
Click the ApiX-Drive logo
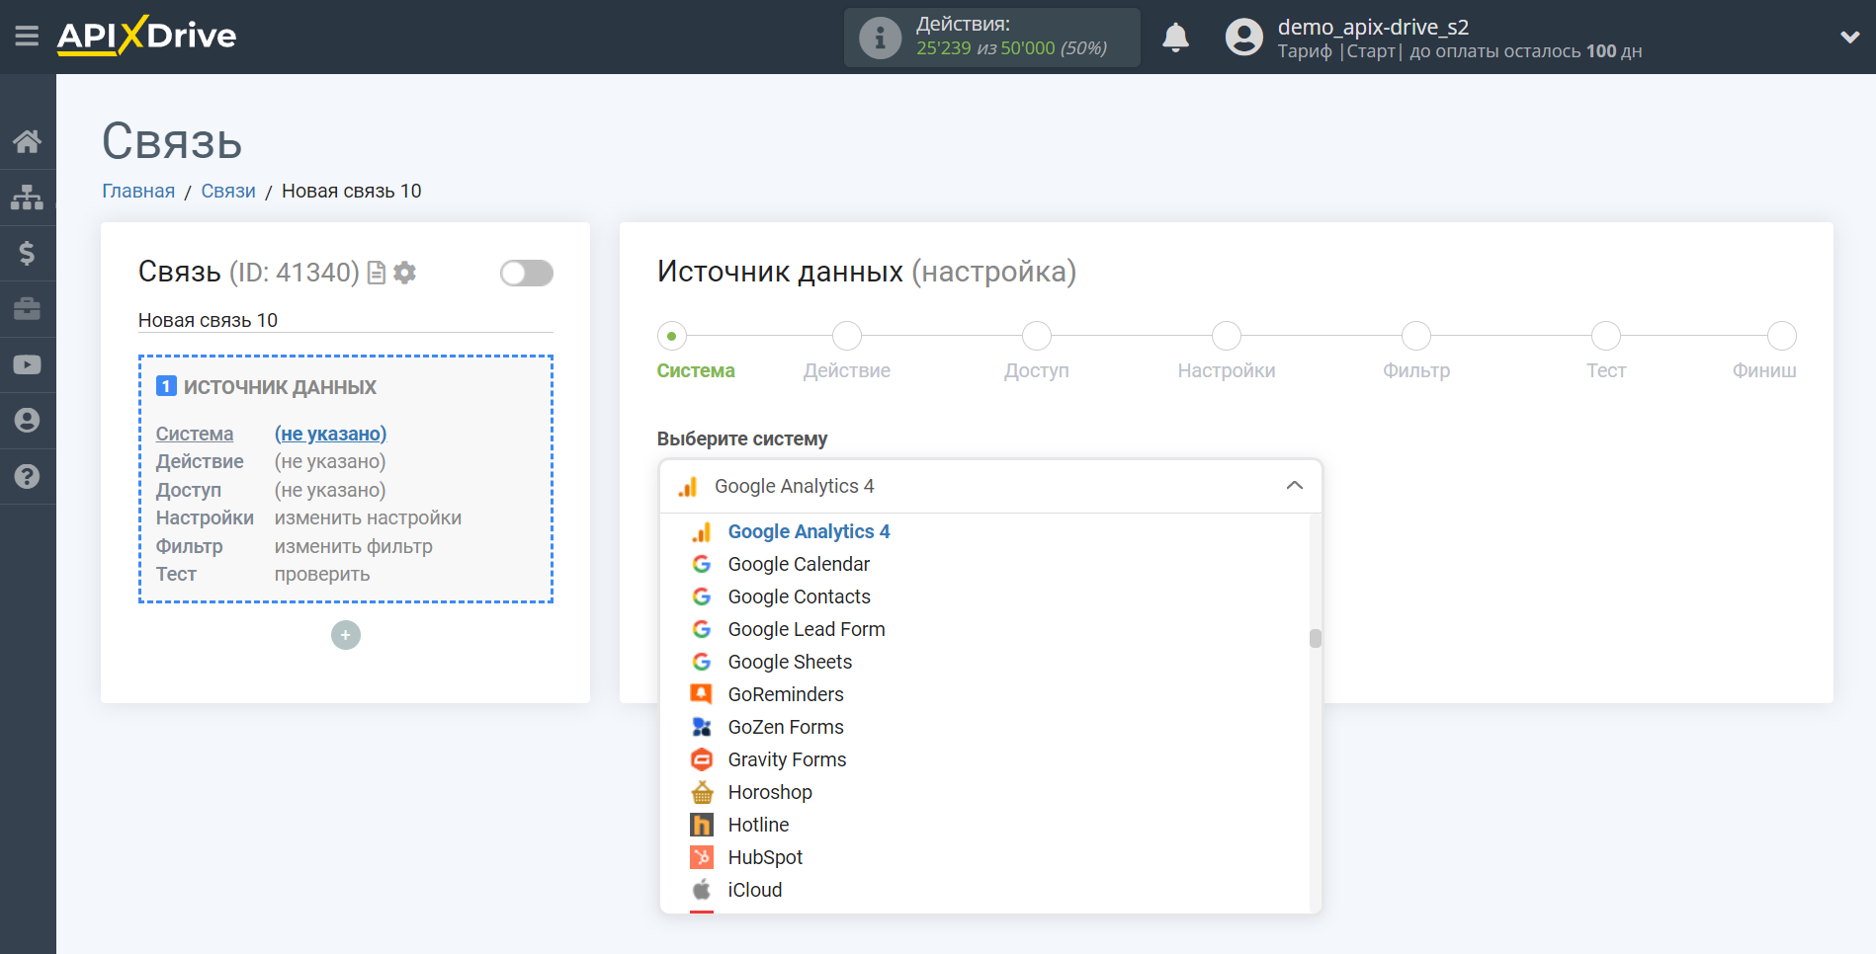[x=146, y=36]
